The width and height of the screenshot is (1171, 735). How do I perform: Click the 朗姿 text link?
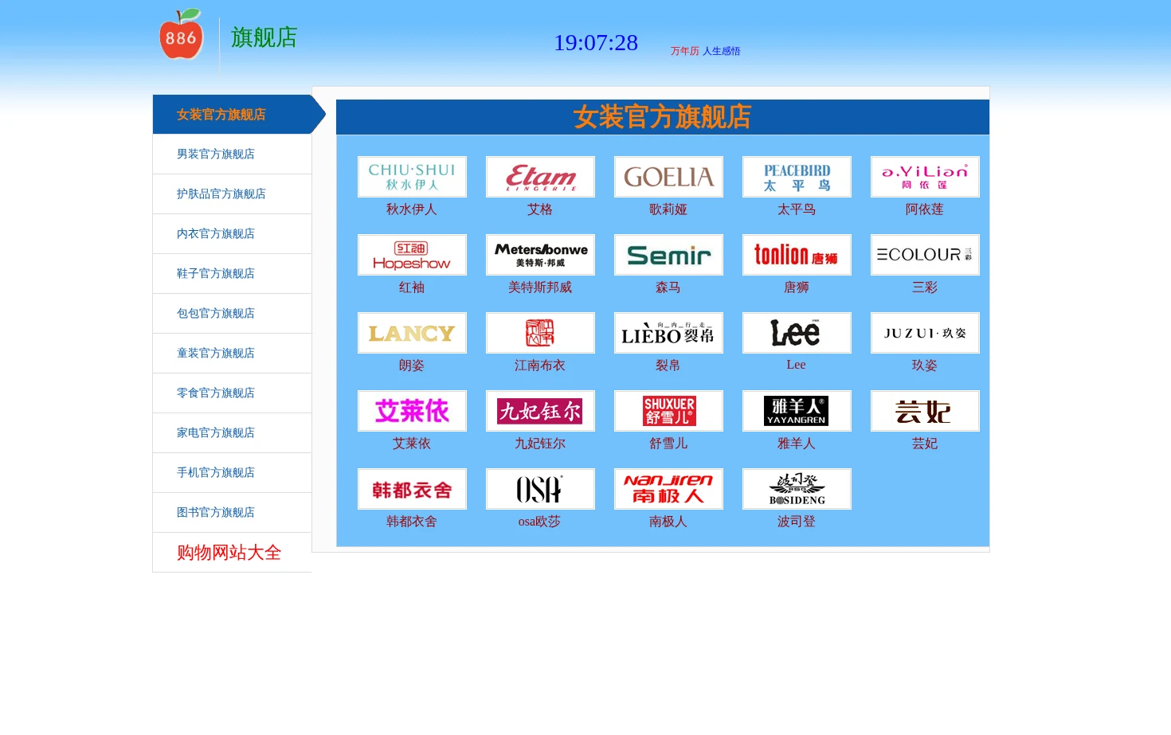(412, 366)
